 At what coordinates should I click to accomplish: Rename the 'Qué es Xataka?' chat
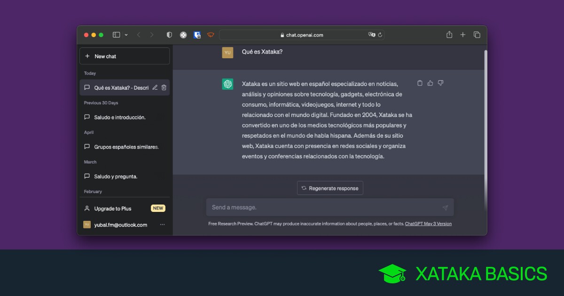click(155, 87)
